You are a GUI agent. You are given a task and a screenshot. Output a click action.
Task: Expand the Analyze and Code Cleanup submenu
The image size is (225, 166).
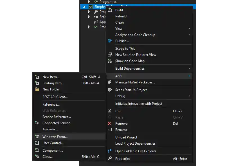pos(189,35)
